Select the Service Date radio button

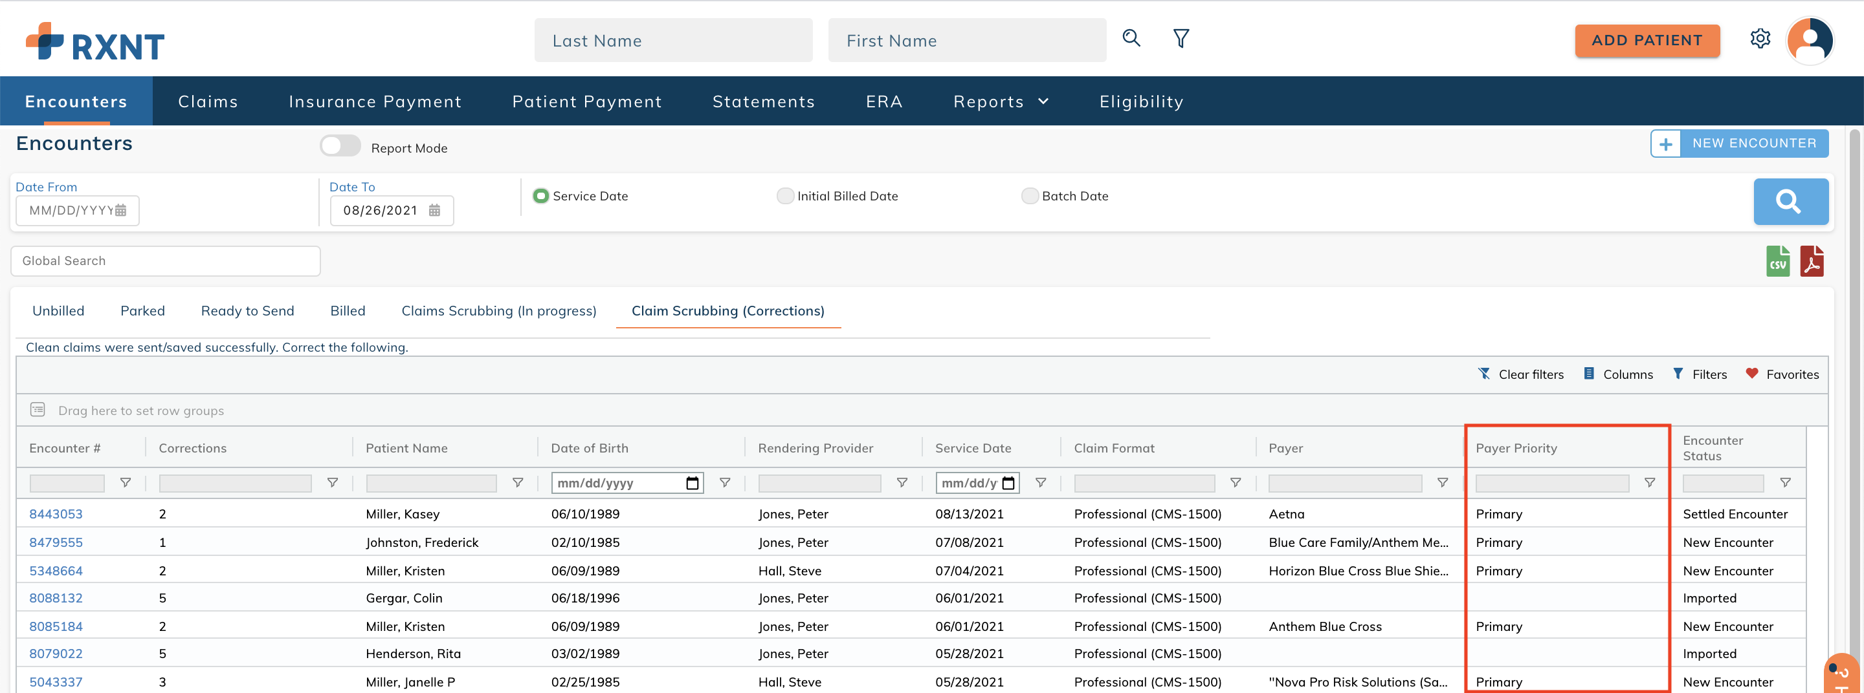pos(540,196)
